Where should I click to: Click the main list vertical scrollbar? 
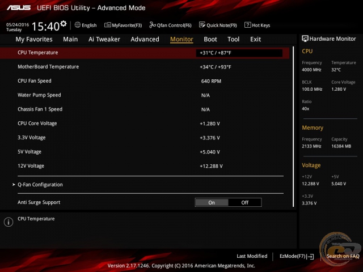(293, 127)
